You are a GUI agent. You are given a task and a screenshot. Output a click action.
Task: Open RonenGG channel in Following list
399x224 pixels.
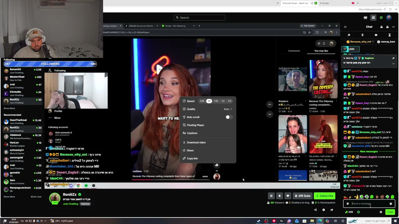point(22,71)
